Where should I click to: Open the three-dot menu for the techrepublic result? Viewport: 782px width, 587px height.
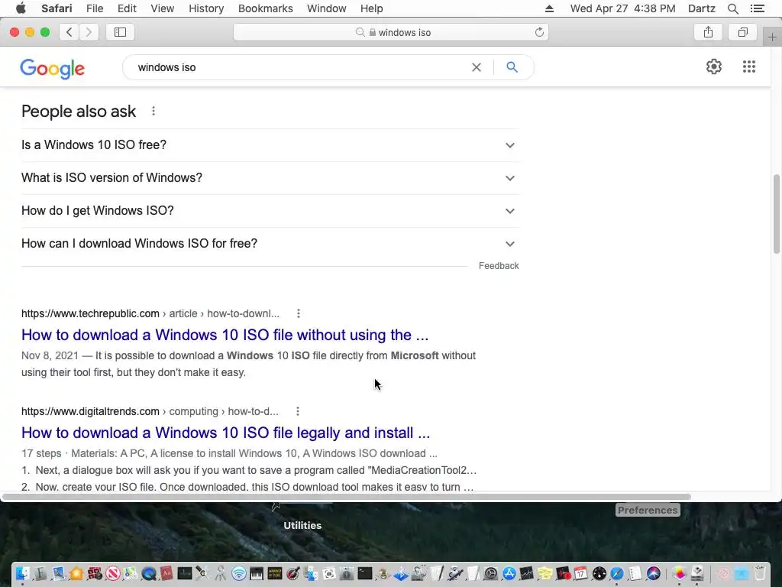click(299, 313)
